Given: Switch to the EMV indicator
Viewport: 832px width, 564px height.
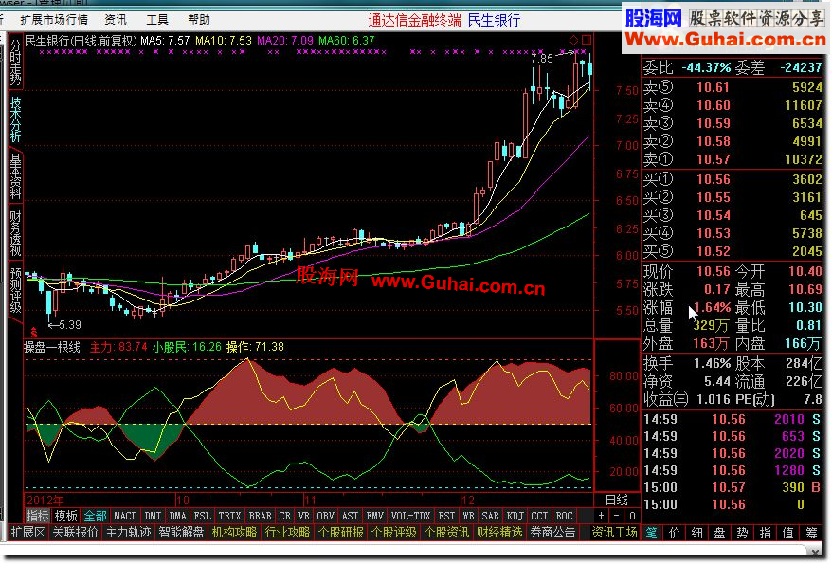Looking at the screenshot, I should (374, 516).
